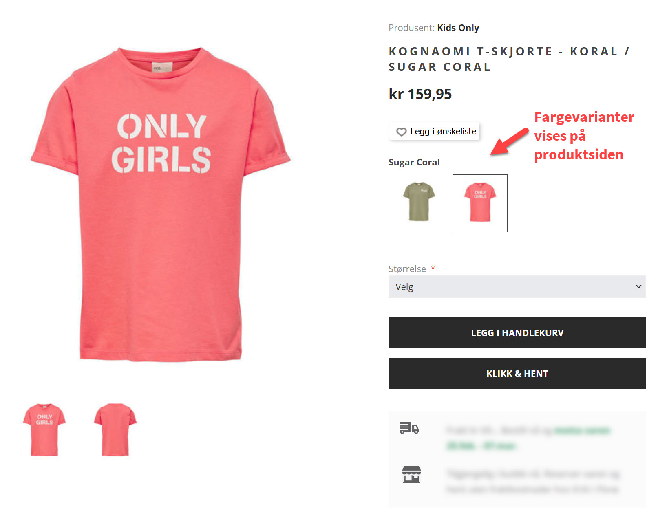The image size is (658, 513).
Task: Click the main coral t-shirt image
Action: click(161, 204)
